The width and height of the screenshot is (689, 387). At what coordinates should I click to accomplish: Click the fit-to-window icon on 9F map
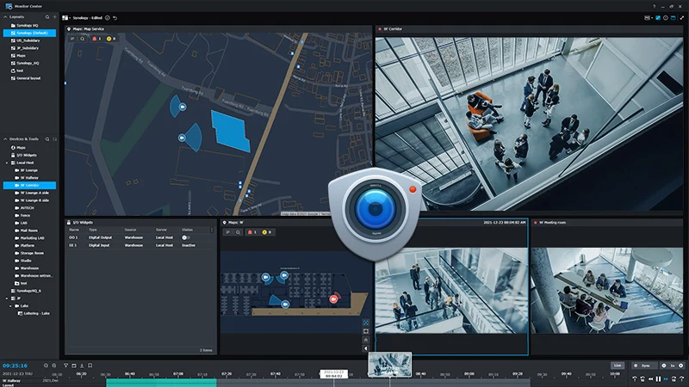365,322
